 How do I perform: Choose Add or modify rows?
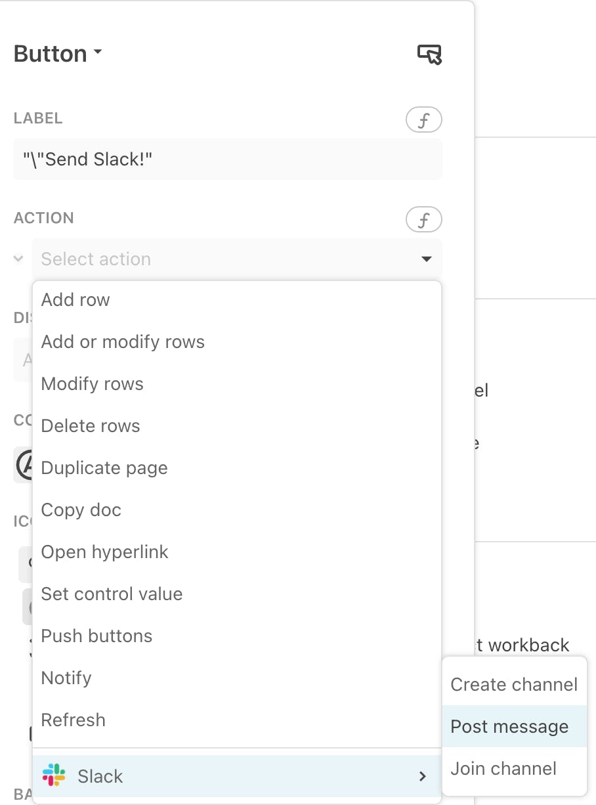point(236,342)
